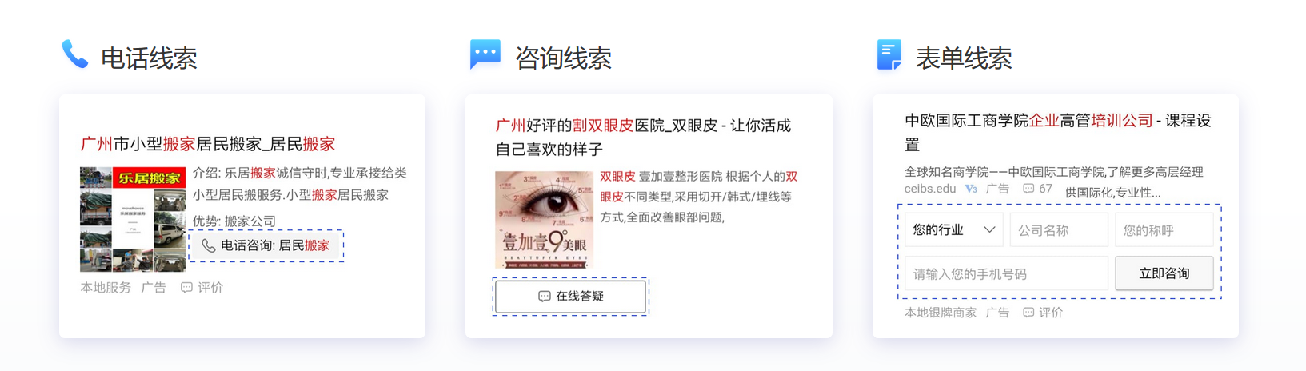1306x371 pixels.
Task: Click the 电话咨询: 居民搬家 button
Action: point(266,246)
